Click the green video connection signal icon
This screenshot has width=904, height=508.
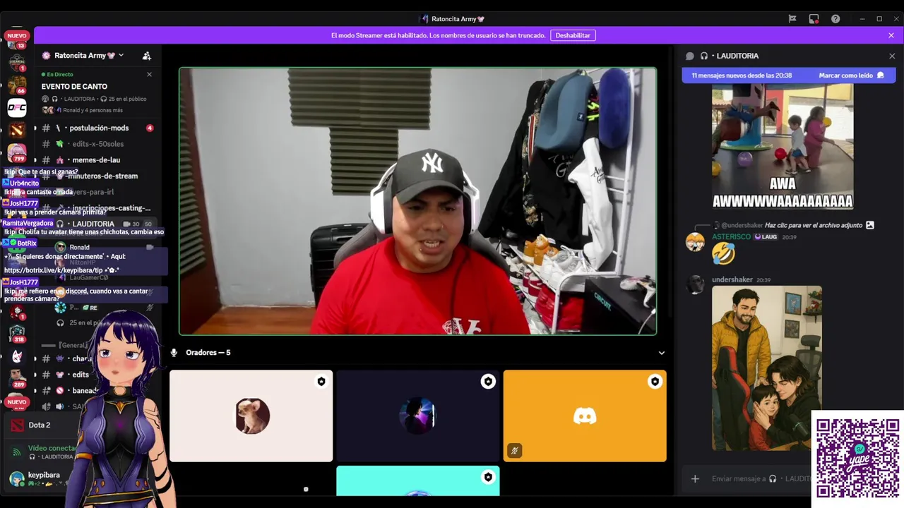pyautogui.click(x=17, y=452)
